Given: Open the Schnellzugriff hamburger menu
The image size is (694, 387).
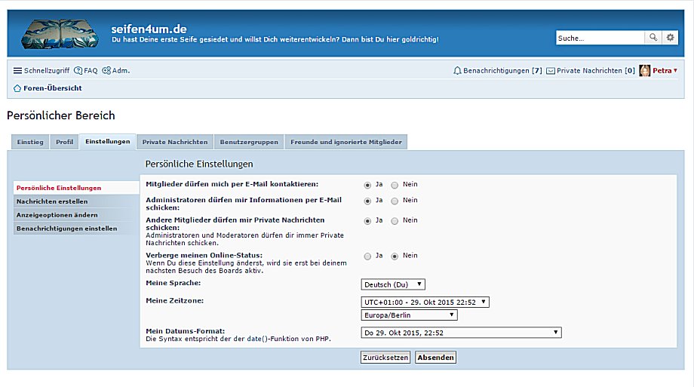Looking at the screenshot, I should coord(18,71).
